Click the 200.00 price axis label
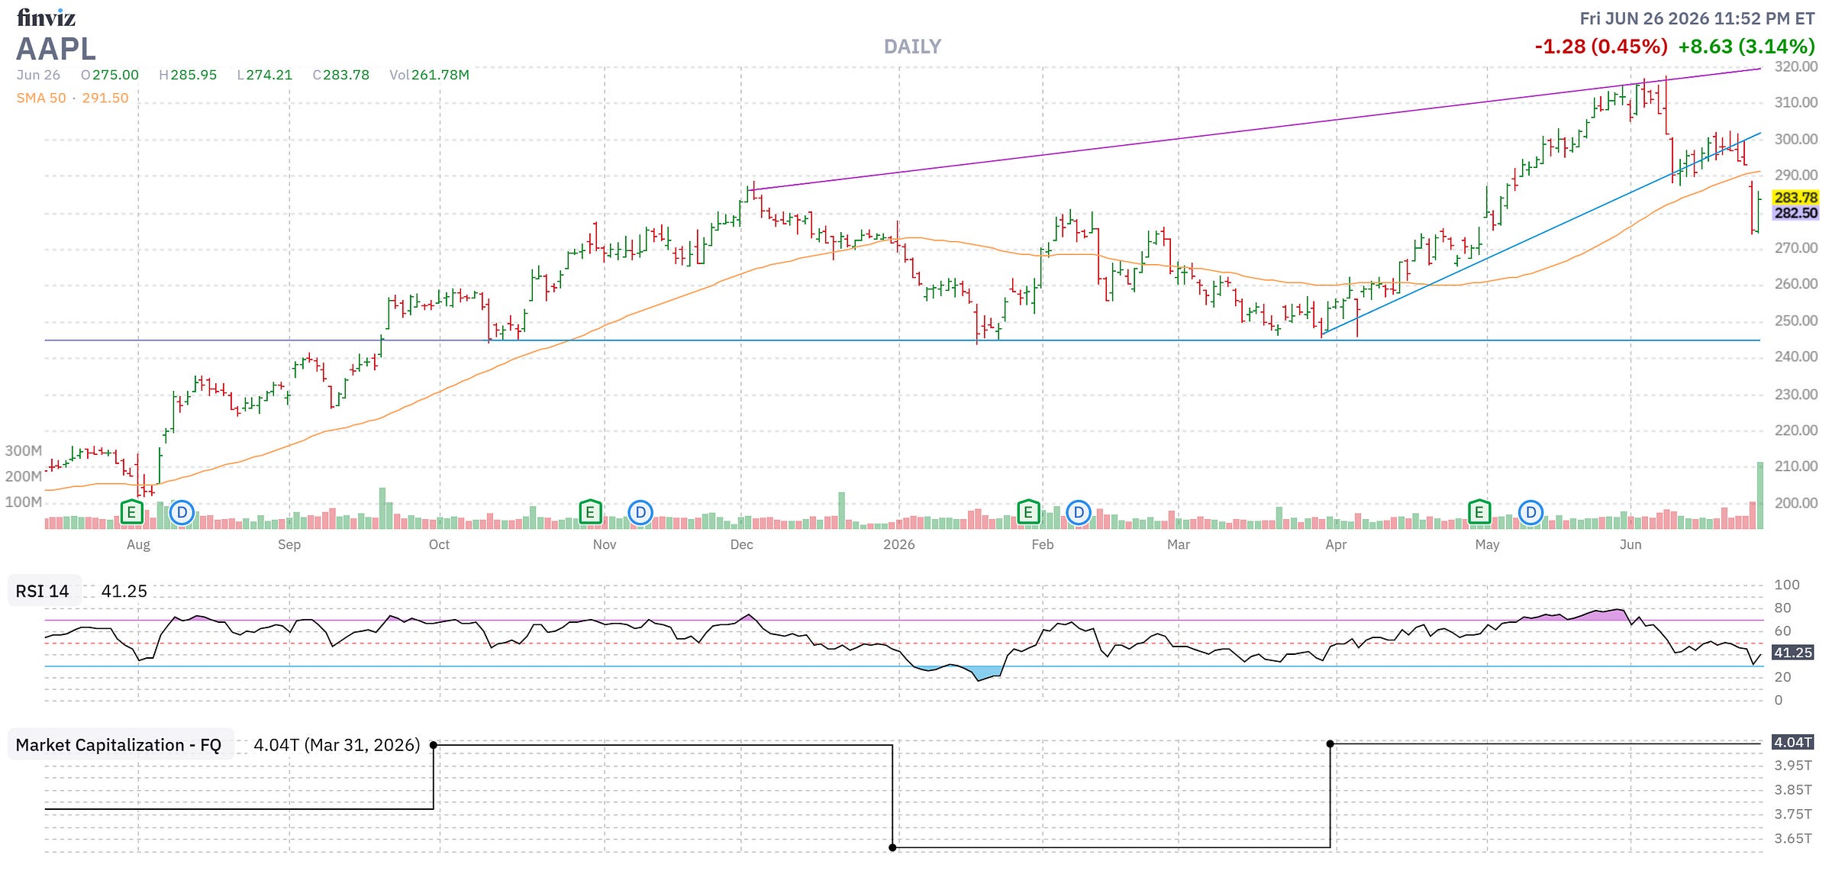 pos(1796,502)
